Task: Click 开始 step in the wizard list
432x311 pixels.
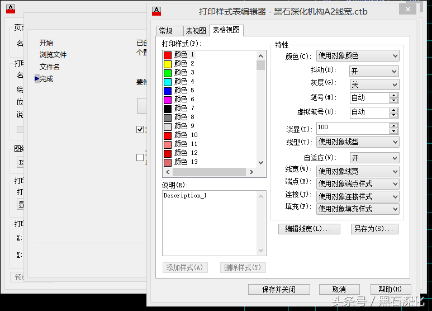Action: click(x=46, y=43)
